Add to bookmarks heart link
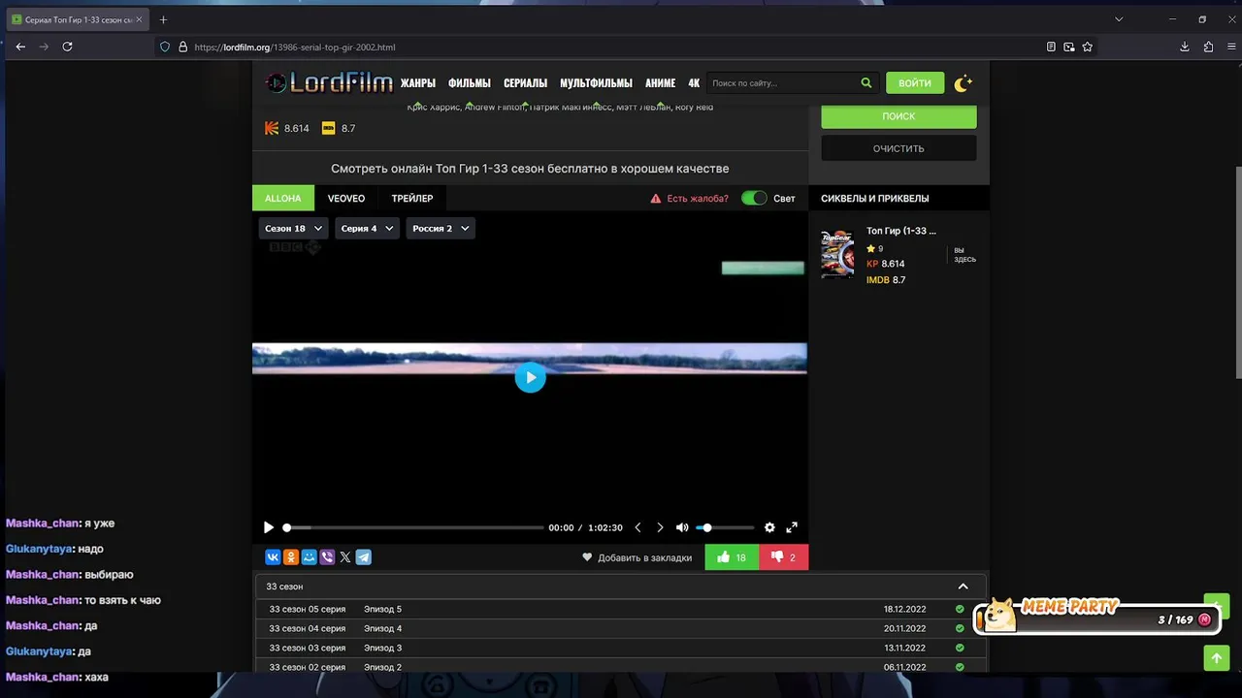Screen dimensions: 1242x698 click(x=637, y=557)
